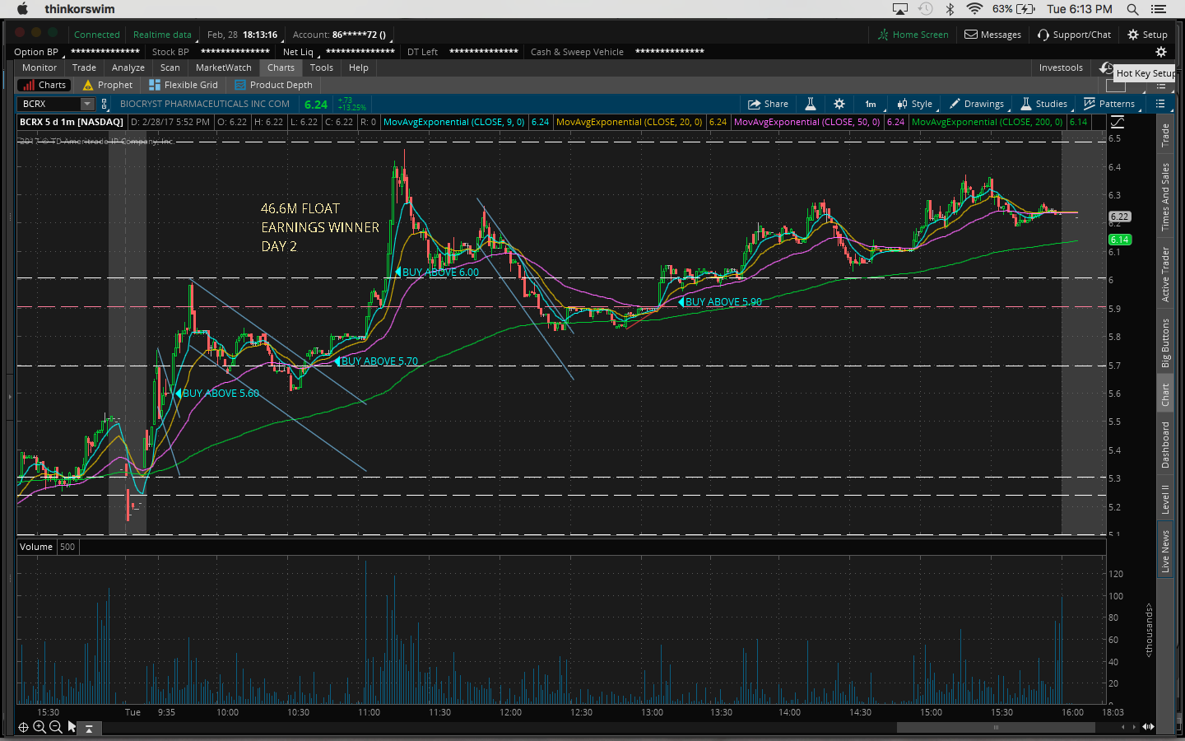Expand the BCRX symbol dropdown arrow
Image resolution: width=1185 pixels, height=741 pixels.
[x=87, y=104]
